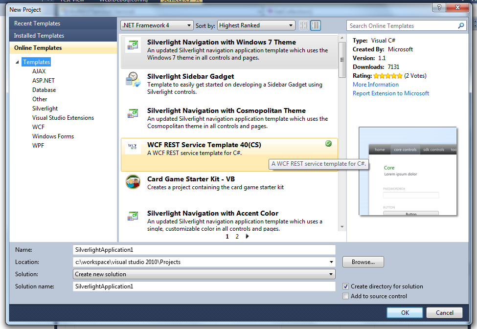Click the template list scrollbar thumb
The image size is (477, 329).
click(x=342, y=60)
